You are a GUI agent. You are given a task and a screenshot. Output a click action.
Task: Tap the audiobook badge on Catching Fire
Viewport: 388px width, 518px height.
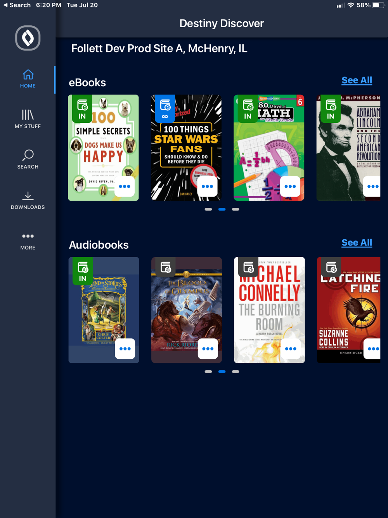(x=331, y=267)
